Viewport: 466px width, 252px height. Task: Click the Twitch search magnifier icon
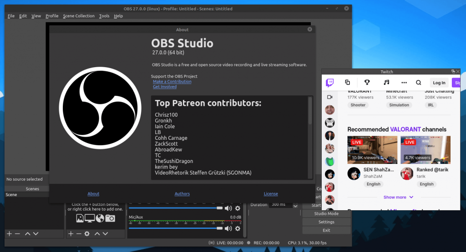(x=419, y=83)
